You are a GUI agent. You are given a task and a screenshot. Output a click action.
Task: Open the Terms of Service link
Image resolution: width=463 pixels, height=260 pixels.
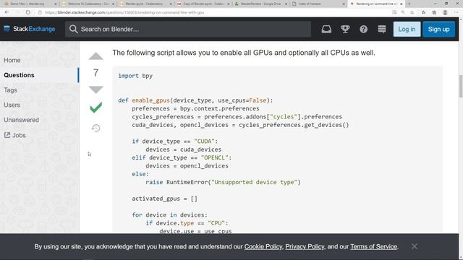click(x=373, y=246)
